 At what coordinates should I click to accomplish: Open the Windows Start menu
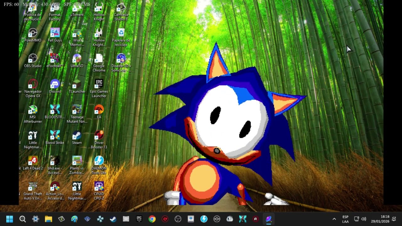click(9, 219)
